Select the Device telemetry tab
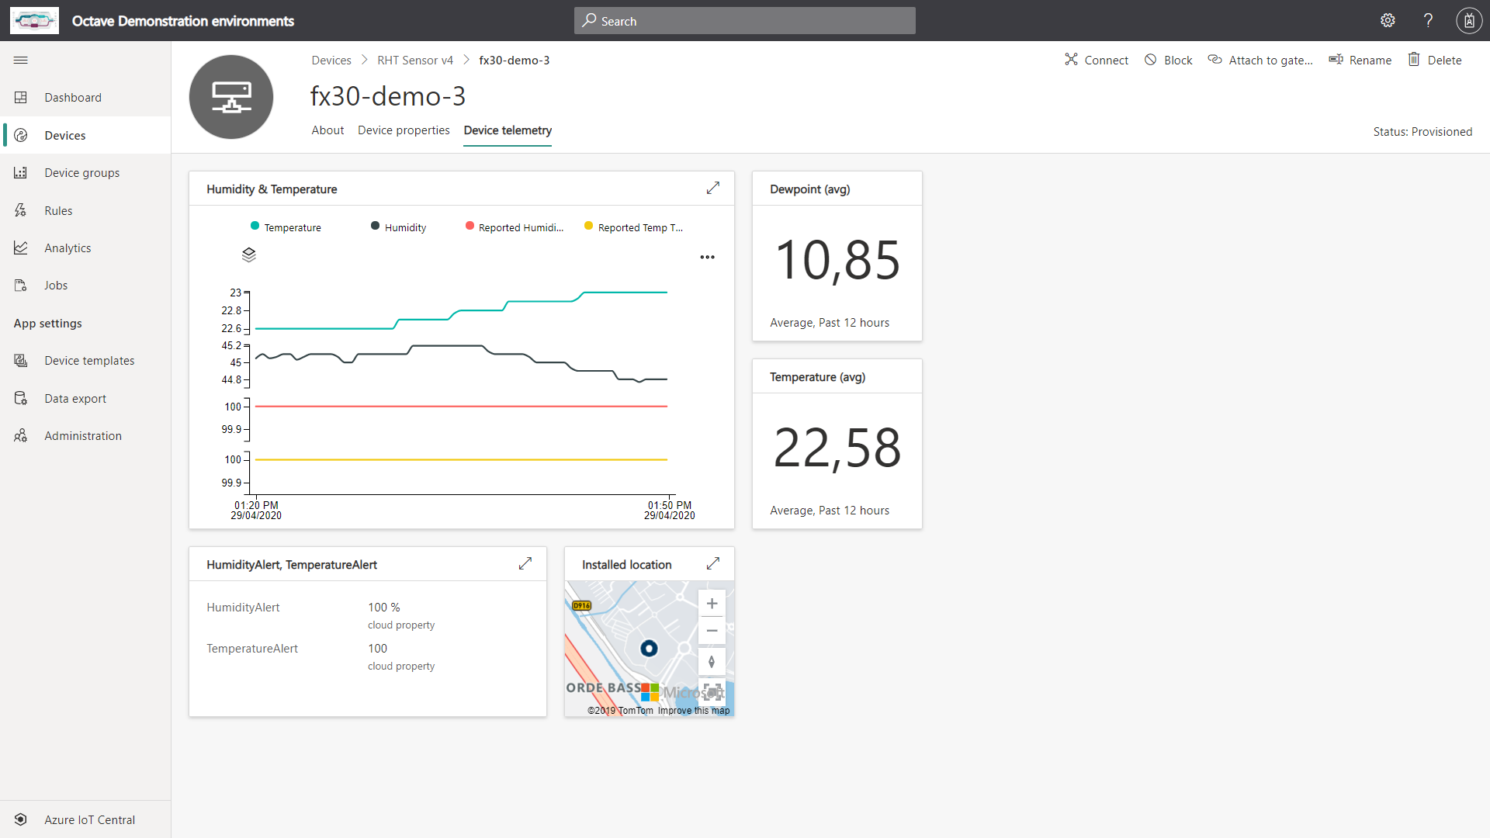 click(x=508, y=130)
